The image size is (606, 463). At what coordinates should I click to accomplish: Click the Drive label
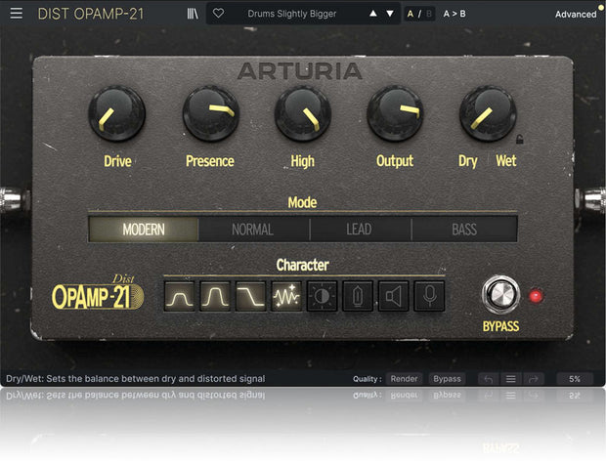point(117,161)
